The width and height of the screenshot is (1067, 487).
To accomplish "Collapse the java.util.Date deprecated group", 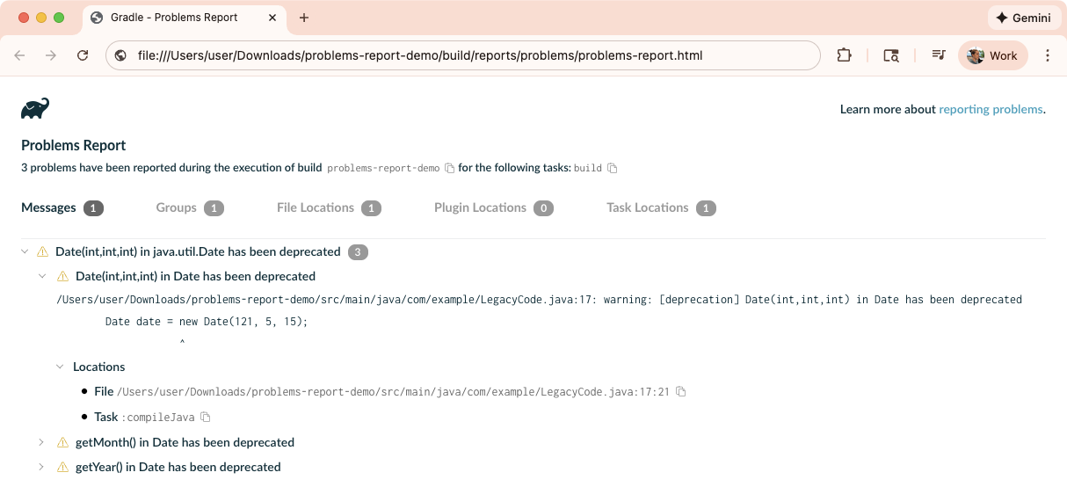I will 25,252.
